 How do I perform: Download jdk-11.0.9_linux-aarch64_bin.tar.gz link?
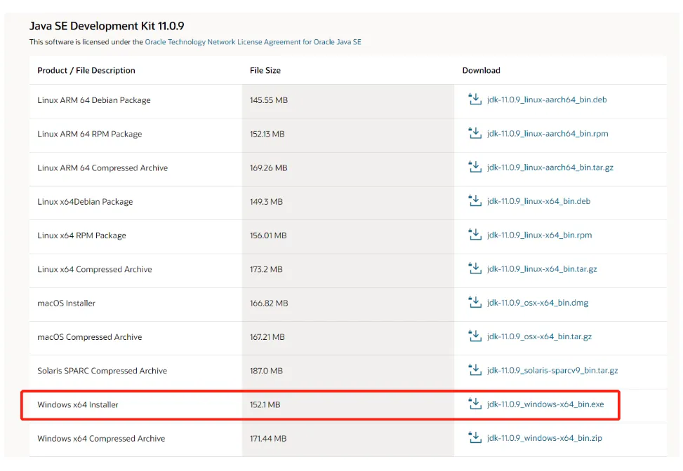click(x=550, y=168)
